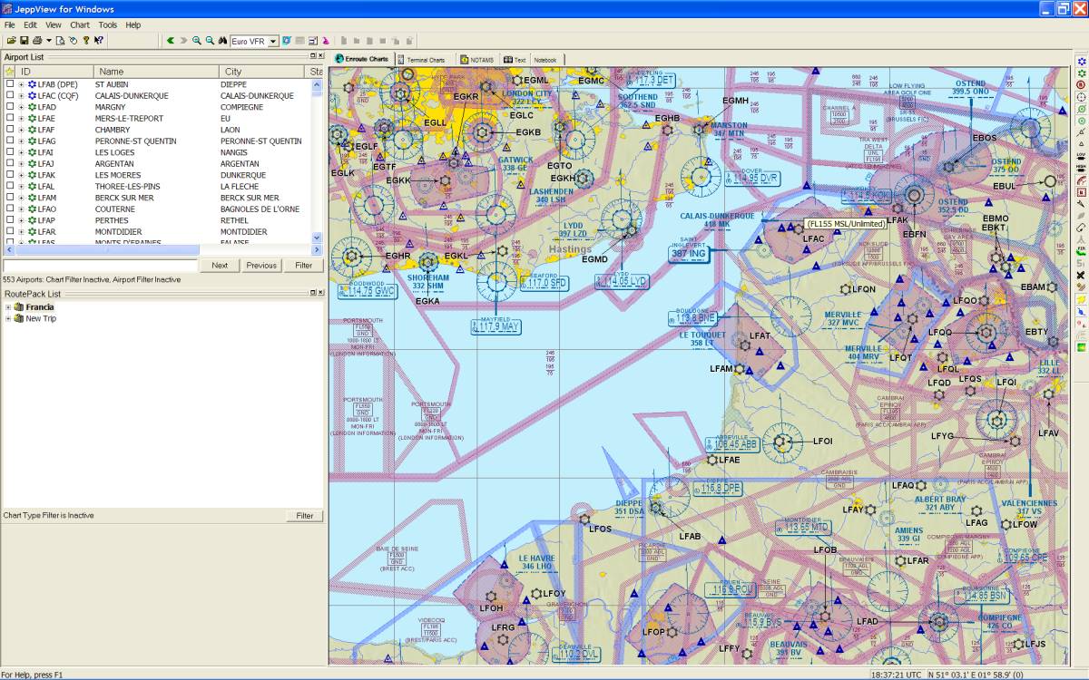Check the LFAI Les Loges checkbox
The width and height of the screenshot is (1089, 680).
(x=10, y=152)
